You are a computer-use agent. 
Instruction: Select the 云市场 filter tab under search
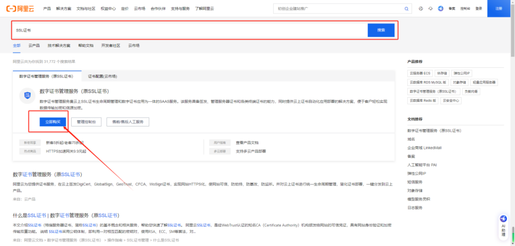pyautogui.click(x=134, y=45)
